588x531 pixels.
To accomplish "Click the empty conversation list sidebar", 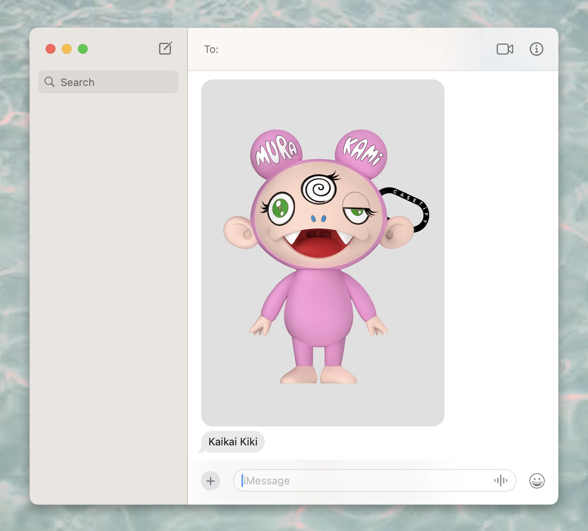I will click(108, 298).
